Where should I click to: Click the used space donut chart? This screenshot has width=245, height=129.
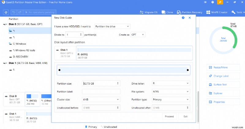[223, 40]
